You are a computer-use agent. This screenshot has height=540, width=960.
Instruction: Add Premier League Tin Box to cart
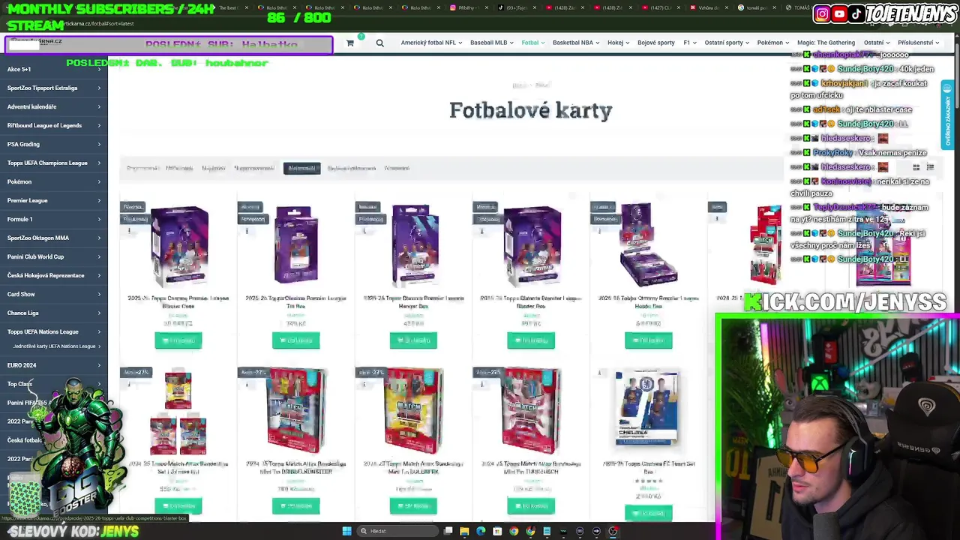click(x=295, y=340)
